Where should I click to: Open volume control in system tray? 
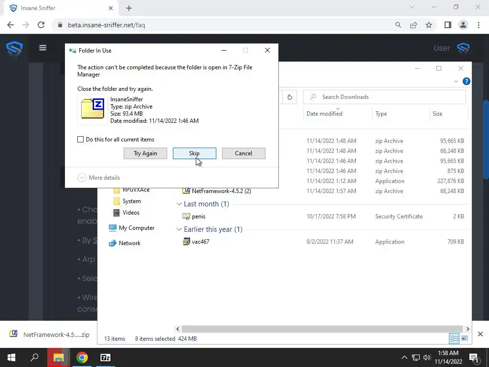(427, 357)
